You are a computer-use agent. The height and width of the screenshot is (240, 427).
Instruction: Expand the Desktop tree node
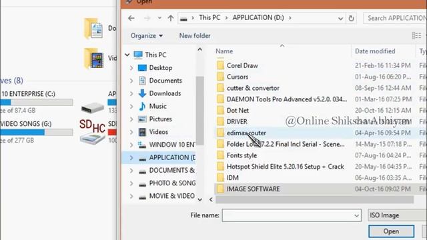(x=131, y=68)
